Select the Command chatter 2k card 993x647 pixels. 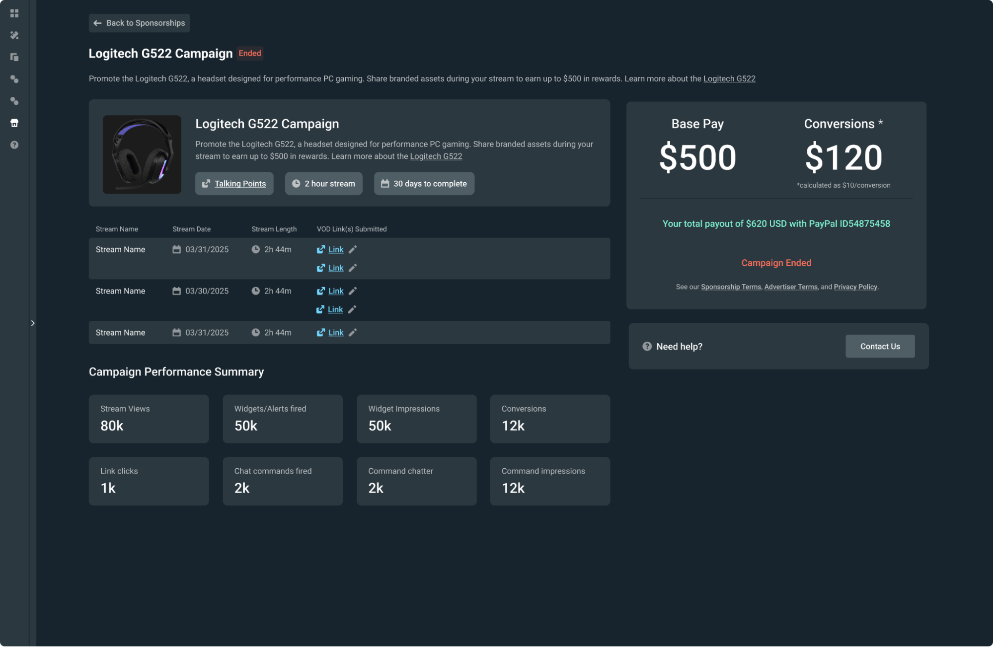coord(416,482)
